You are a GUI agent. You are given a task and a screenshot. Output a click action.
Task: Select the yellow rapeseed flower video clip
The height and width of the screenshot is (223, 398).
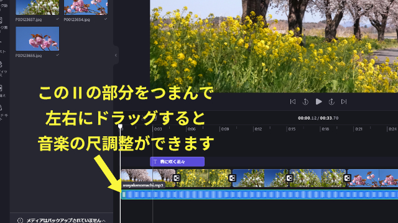coord(204,178)
